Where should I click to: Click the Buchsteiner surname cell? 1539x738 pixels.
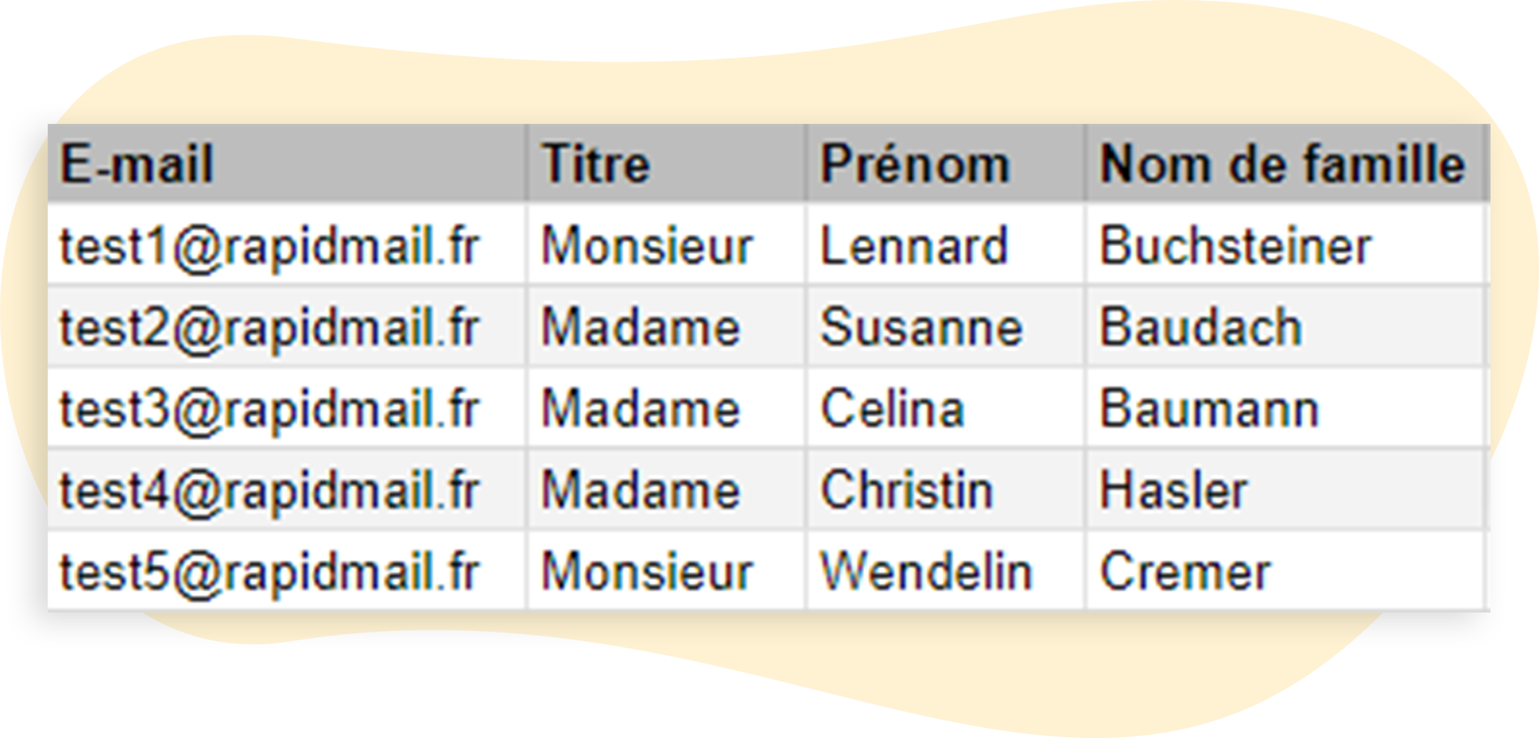pos(1235,246)
